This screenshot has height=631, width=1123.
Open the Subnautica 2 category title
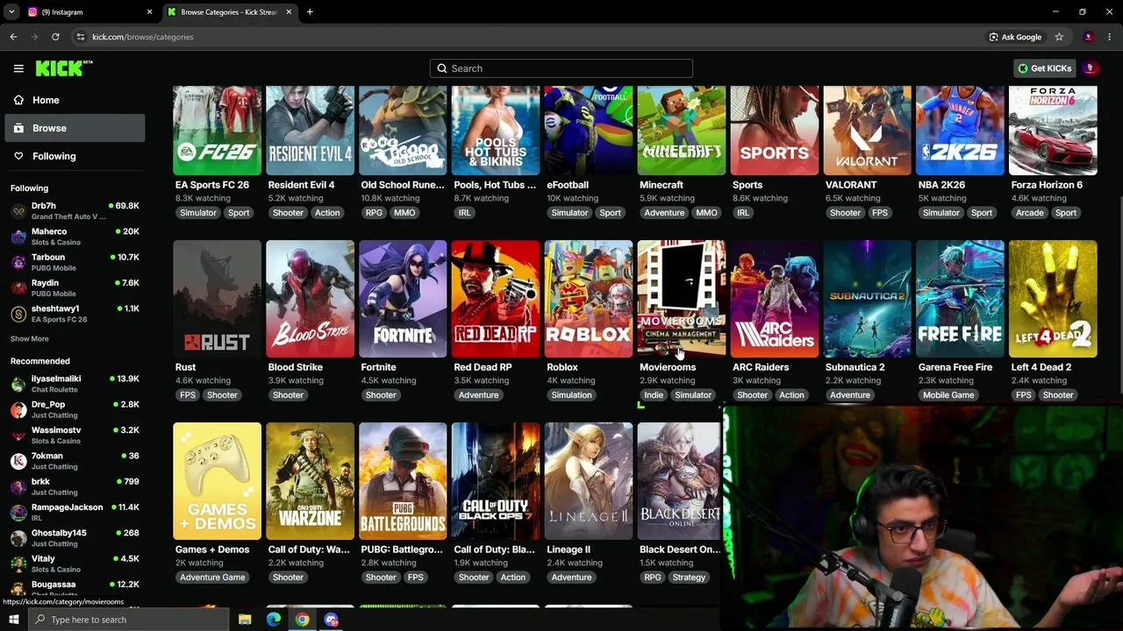coord(855,367)
